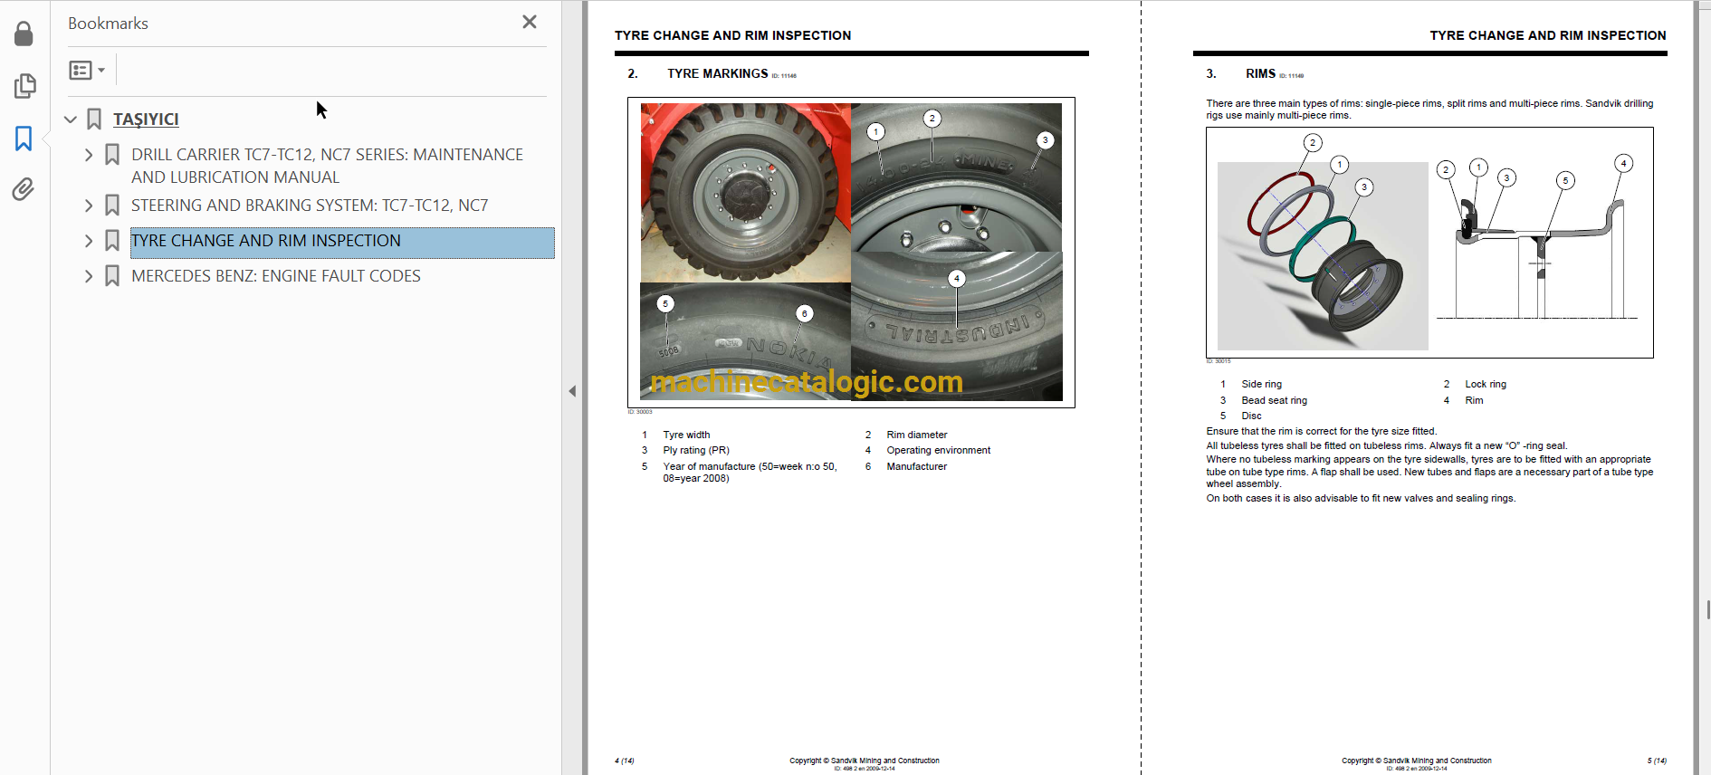The image size is (1711, 775).
Task: Open DRILL CARRIER TC7-TC12 maintenance manual bookmark
Action: click(x=327, y=166)
